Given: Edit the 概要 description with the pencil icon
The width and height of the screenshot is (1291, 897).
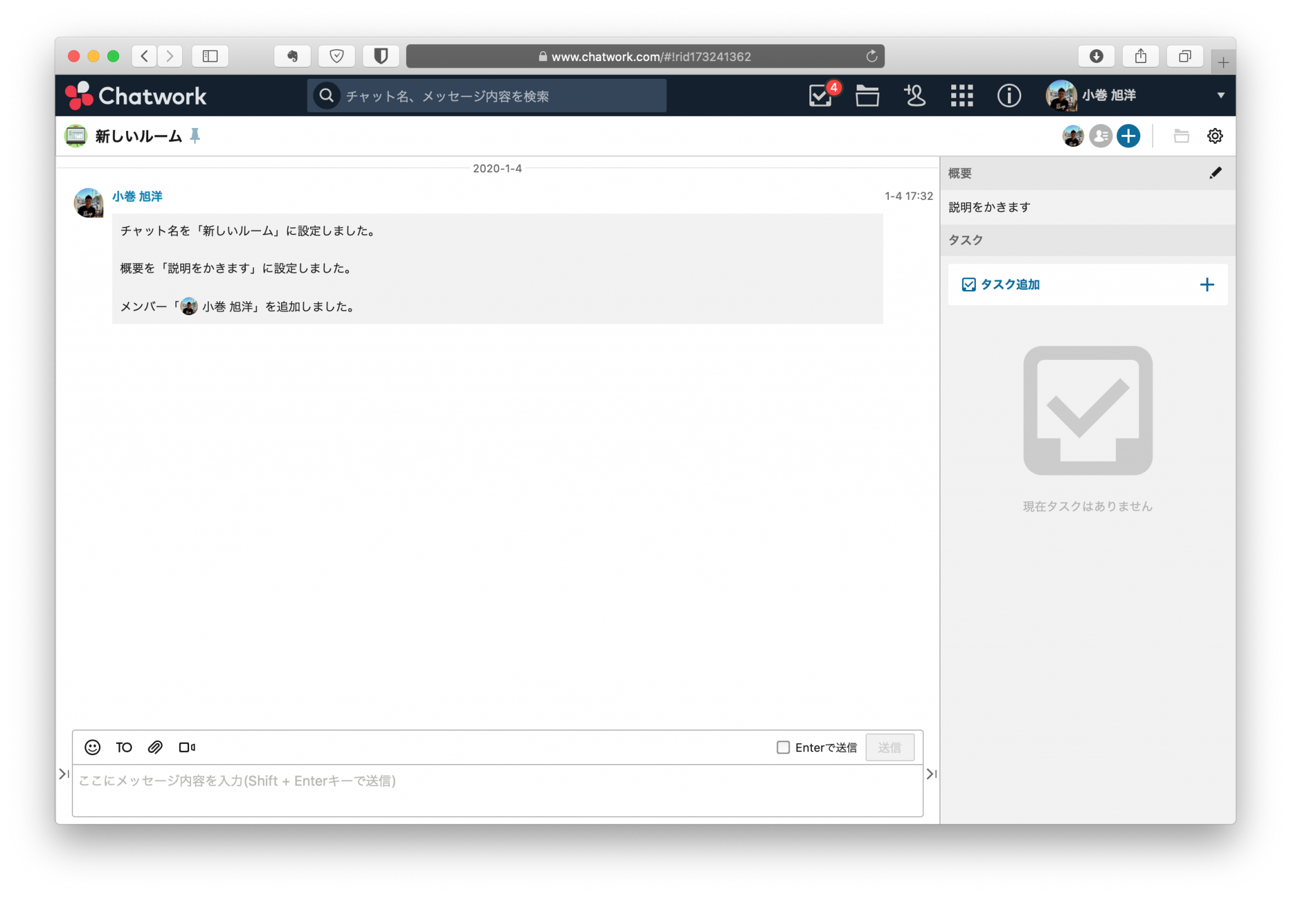Looking at the screenshot, I should pyautogui.click(x=1217, y=172).
